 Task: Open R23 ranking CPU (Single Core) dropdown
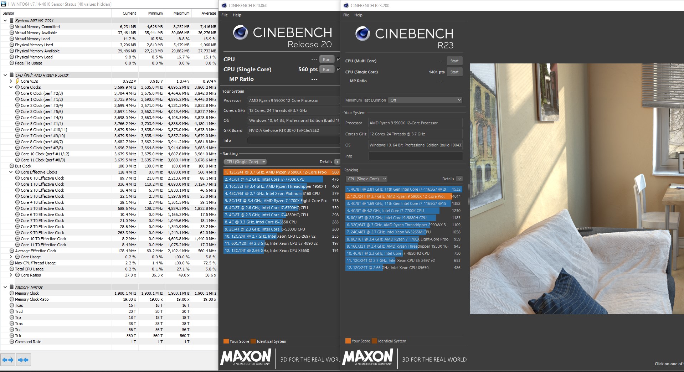pos(367,179)
